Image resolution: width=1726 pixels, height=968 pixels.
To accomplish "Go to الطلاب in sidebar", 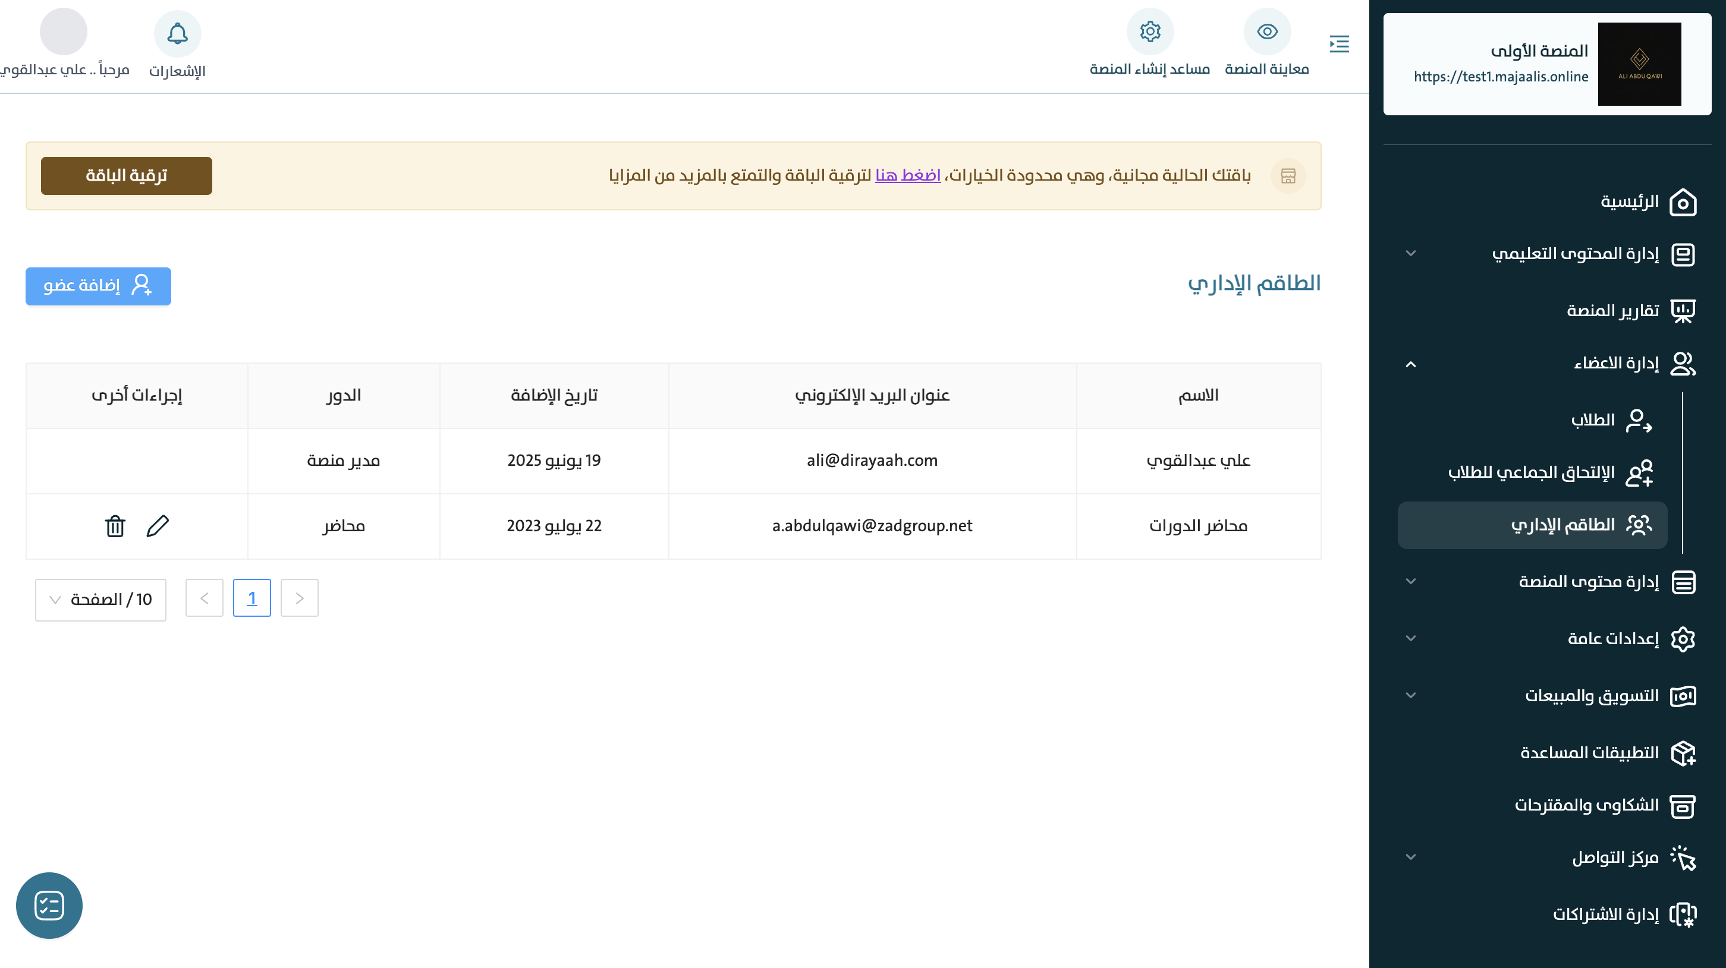I will (1592, 420).
